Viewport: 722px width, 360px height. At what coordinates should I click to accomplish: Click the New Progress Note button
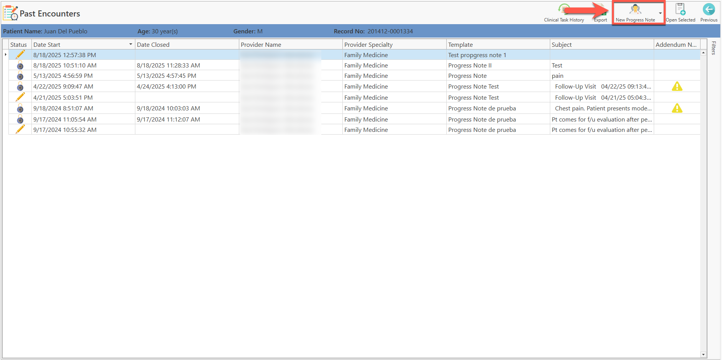635,13
